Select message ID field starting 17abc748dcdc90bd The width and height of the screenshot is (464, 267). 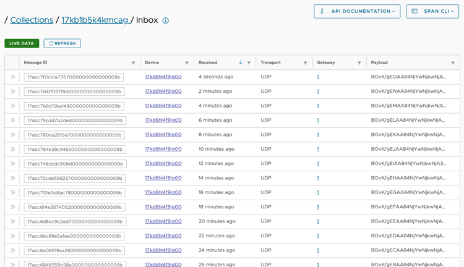[x=75, y=164]
